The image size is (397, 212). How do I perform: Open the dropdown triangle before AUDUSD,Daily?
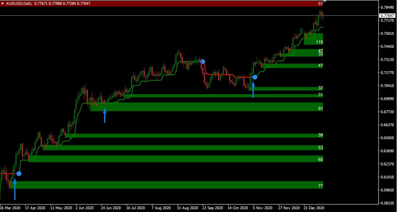[x=2, y=4]
